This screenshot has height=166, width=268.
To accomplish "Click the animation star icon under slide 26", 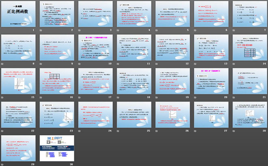I will 157,131.
